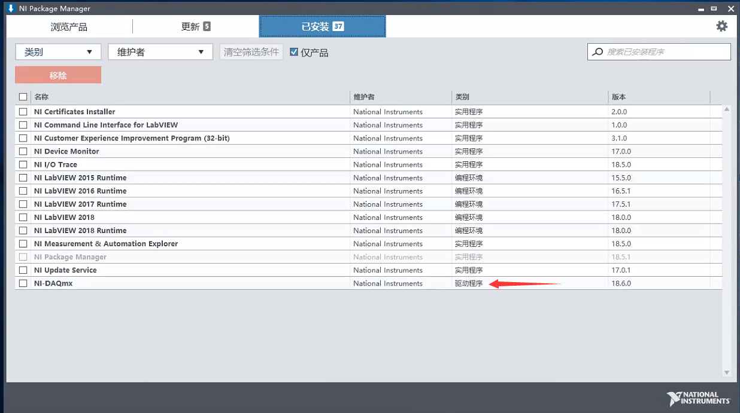Expand the 类别 filter dropdown

(x=58, y=52)
